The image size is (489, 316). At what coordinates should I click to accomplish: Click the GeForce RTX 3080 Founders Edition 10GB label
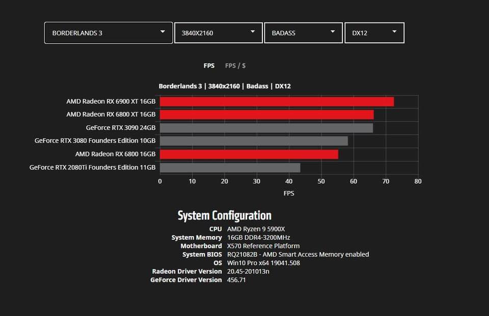(x=95, y=140)
